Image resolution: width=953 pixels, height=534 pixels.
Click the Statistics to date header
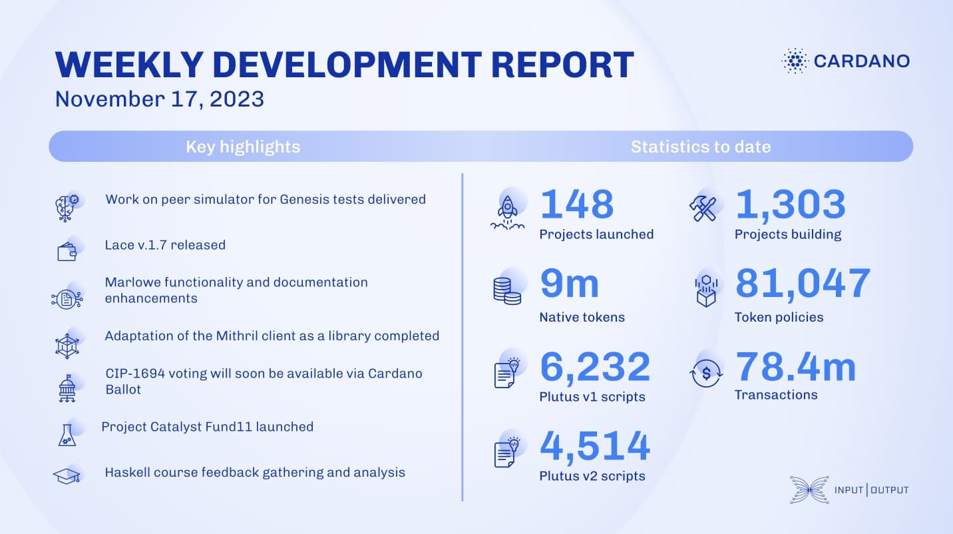[x=701, y=146]
